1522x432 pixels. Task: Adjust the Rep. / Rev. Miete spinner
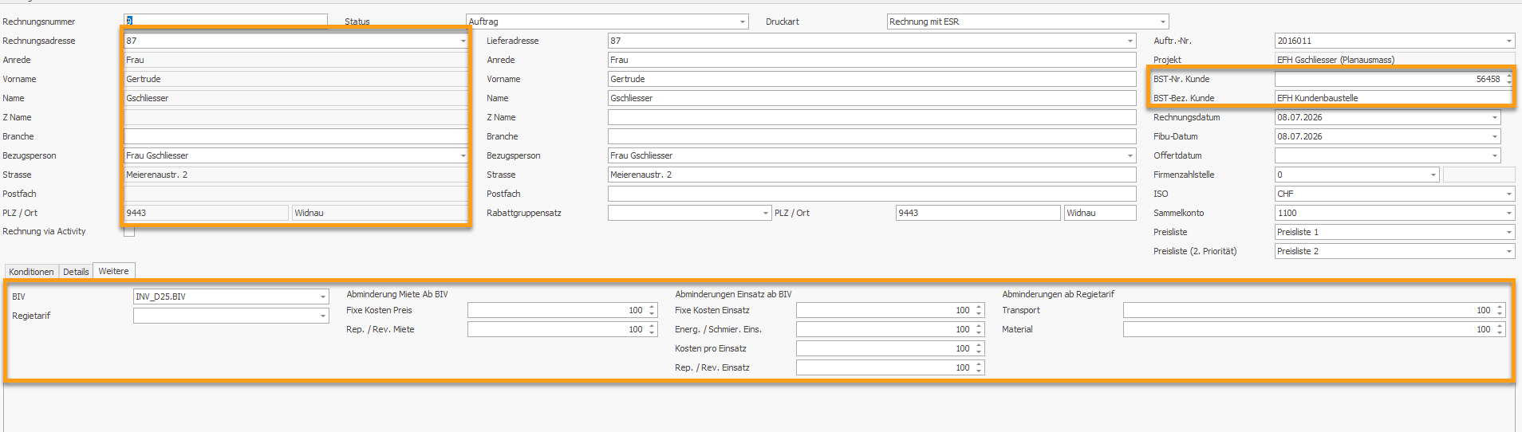[653, 329]
